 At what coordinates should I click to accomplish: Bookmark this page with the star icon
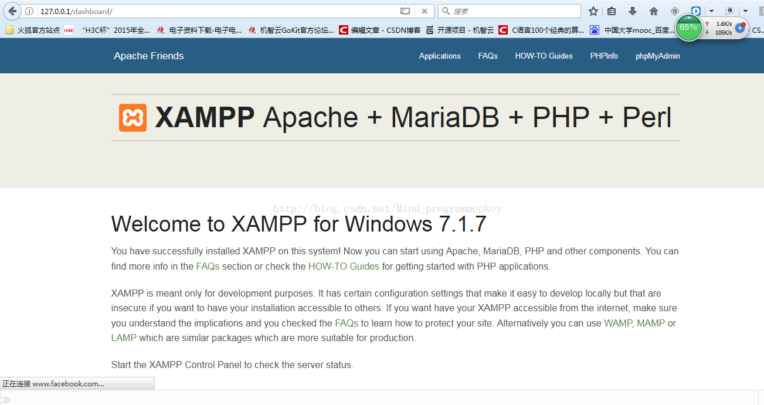coord(593,11)
